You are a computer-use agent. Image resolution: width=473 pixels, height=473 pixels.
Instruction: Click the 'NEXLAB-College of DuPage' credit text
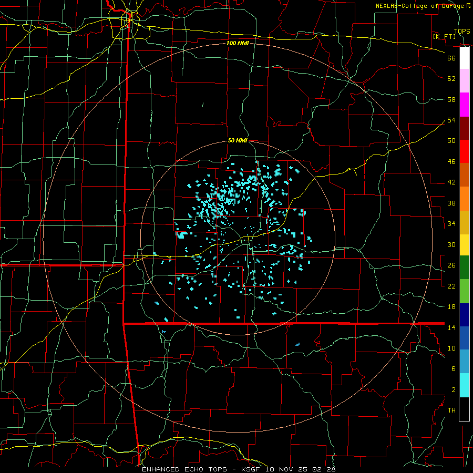420,6
